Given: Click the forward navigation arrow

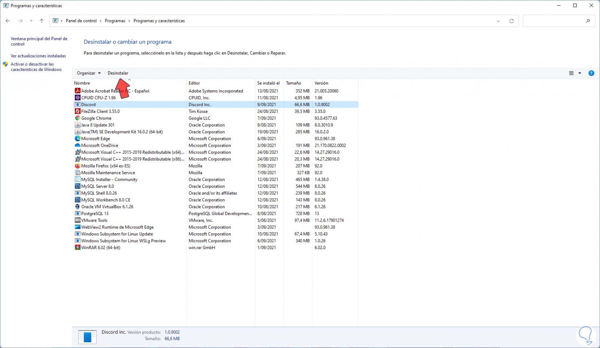Looking at the screenshot, I should tap(20, 21).
